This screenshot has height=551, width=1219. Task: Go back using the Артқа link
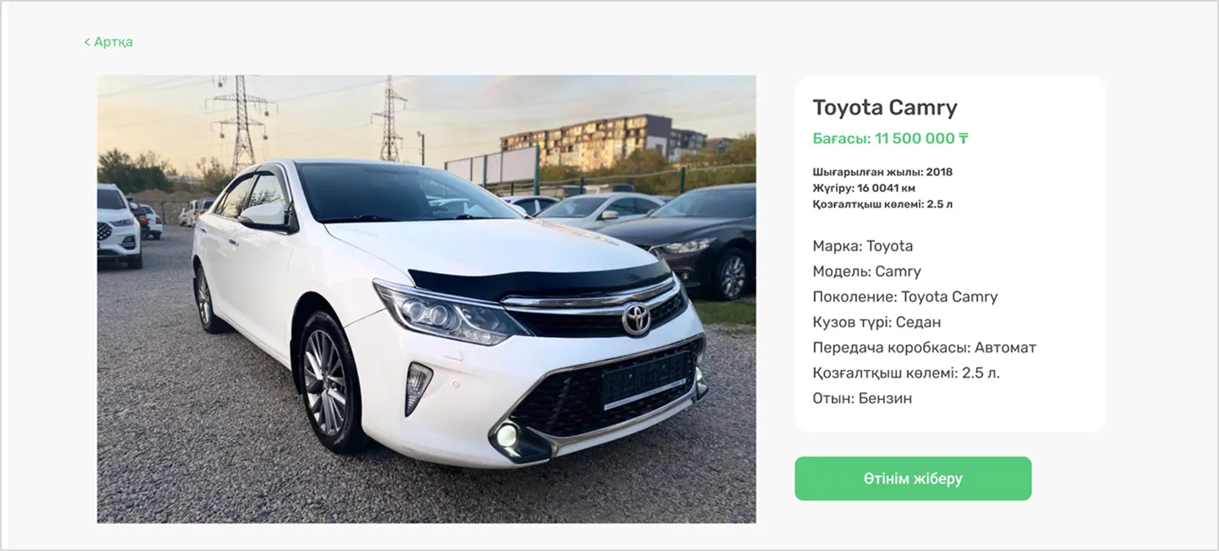click(109, 42)
